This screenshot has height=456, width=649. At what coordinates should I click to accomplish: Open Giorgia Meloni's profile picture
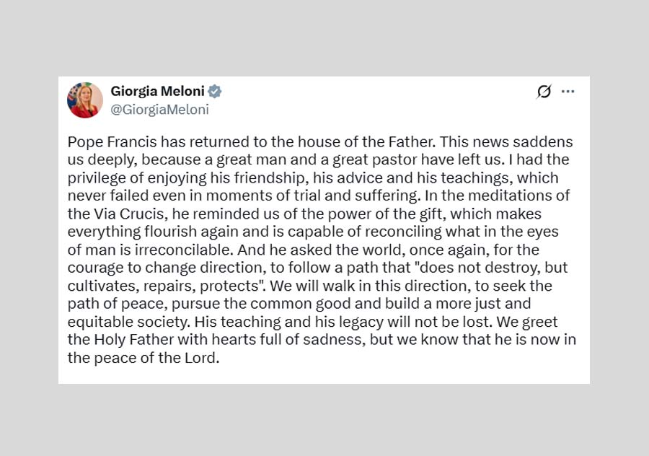(85, 100)
